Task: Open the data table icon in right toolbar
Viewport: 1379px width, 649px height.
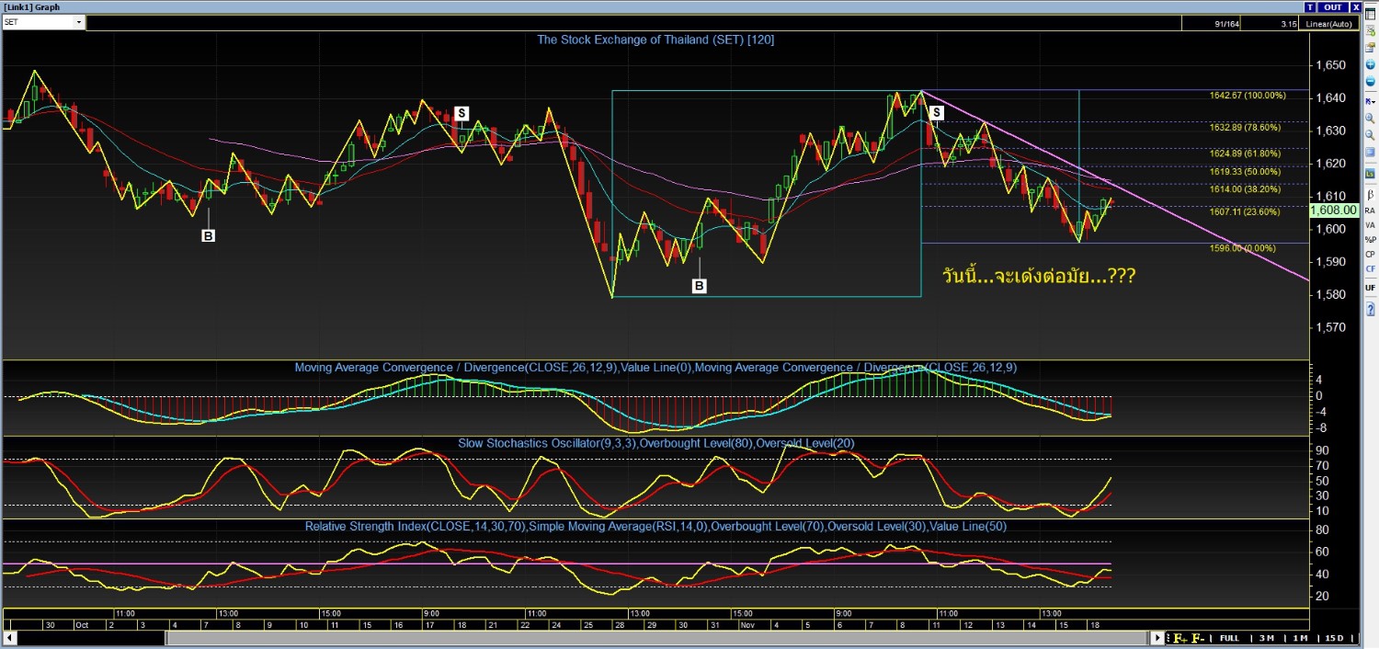Action: click(x=1370, y=14)
